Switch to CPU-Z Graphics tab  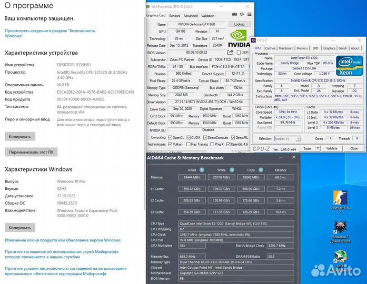[329, 48]
